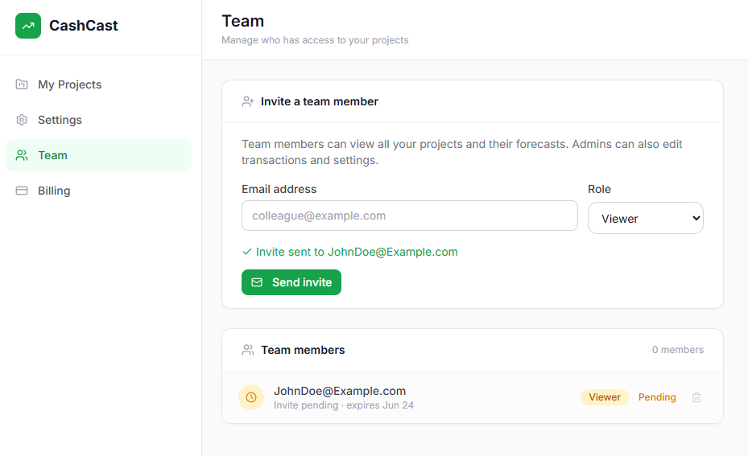Image resolution: width=748 pixels, height=456 pixels.
Task: Click the My Projects folder icon
Action: pos(22,84)
